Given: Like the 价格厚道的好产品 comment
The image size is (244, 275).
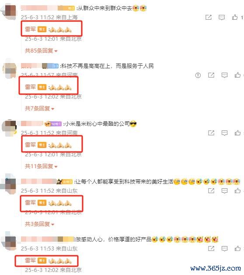Looking at the screenshot, I should pyautogui.click(x=237, y=248).
